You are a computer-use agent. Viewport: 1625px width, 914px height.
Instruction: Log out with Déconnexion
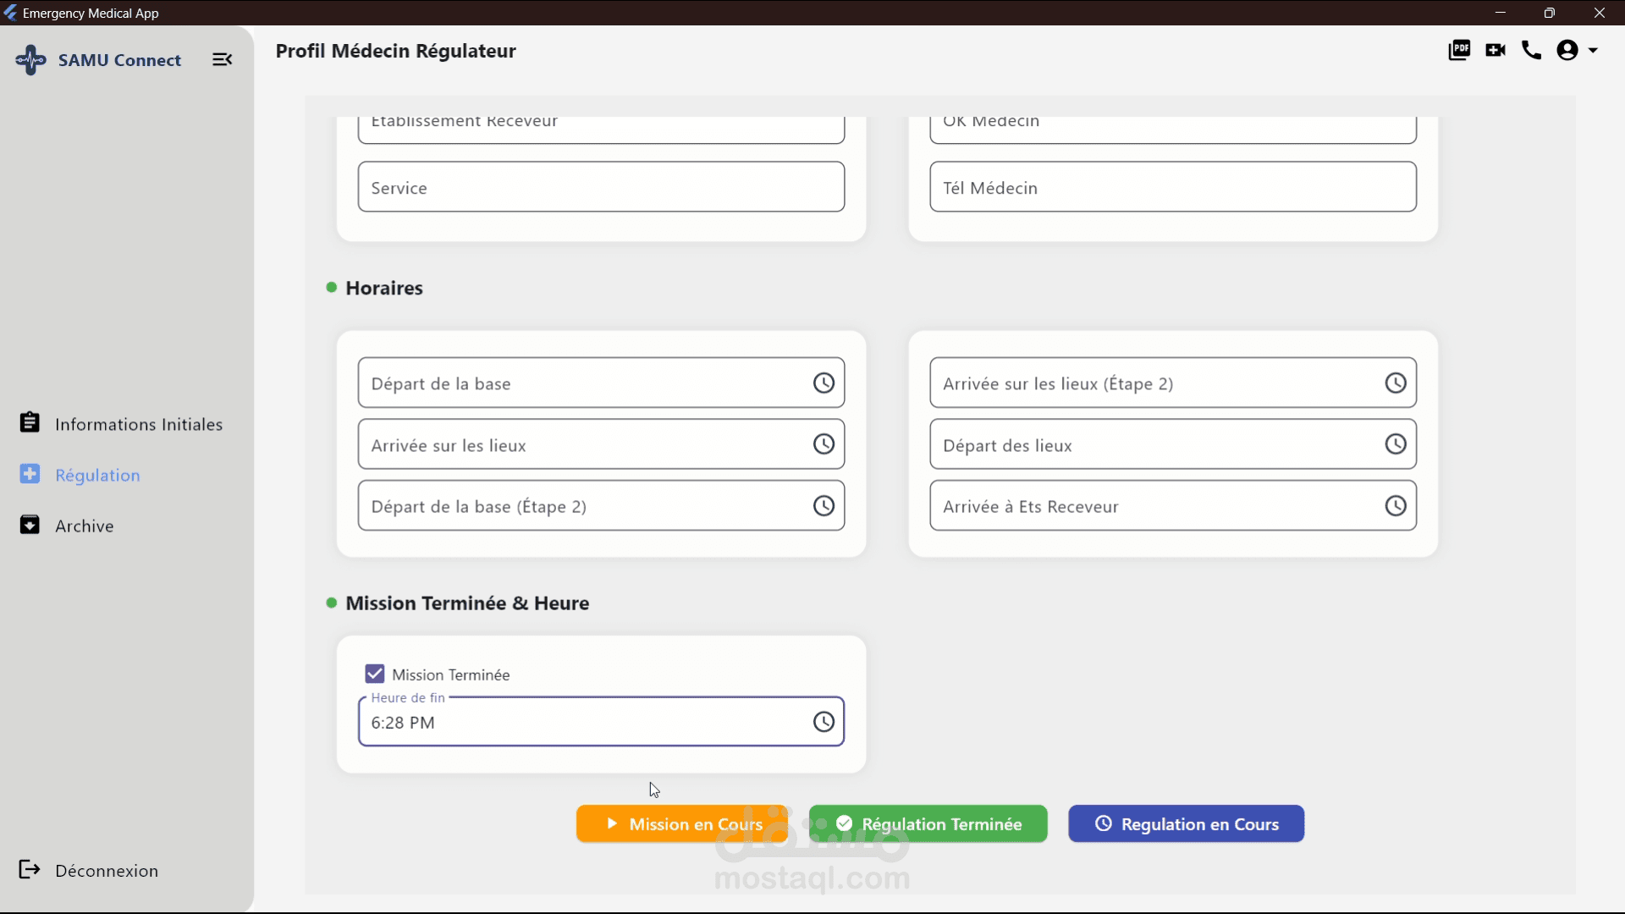tap(89, 870)
